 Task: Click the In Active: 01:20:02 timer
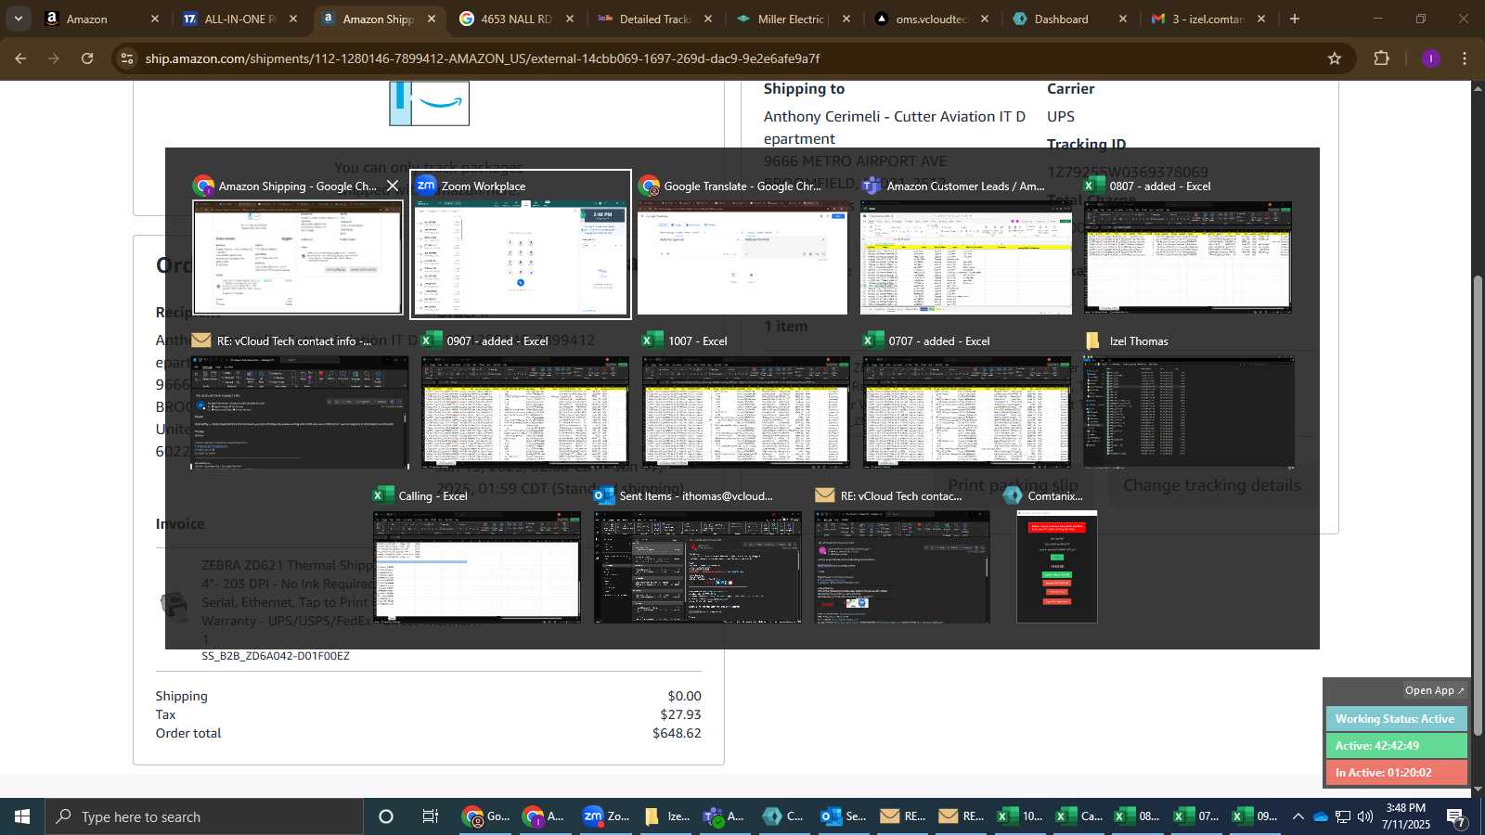1396,772
